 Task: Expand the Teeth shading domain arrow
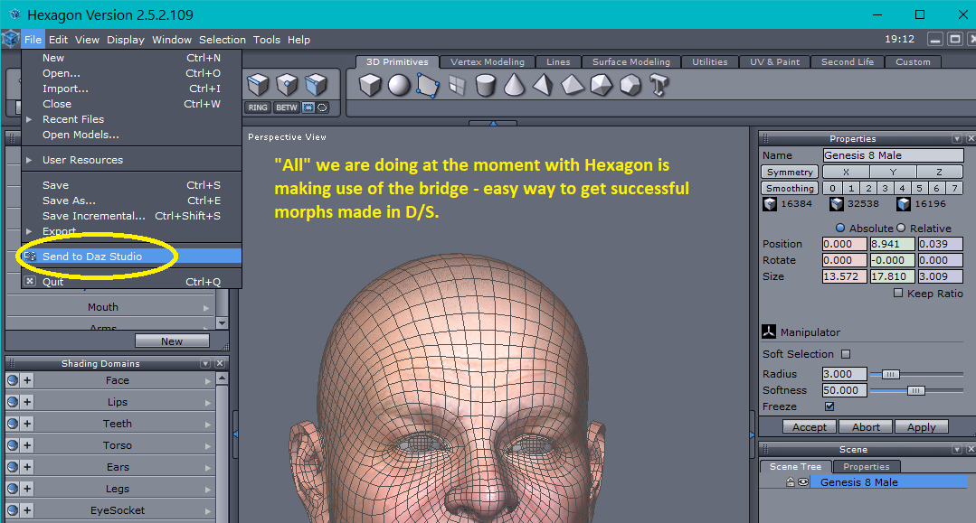(207, 425)
